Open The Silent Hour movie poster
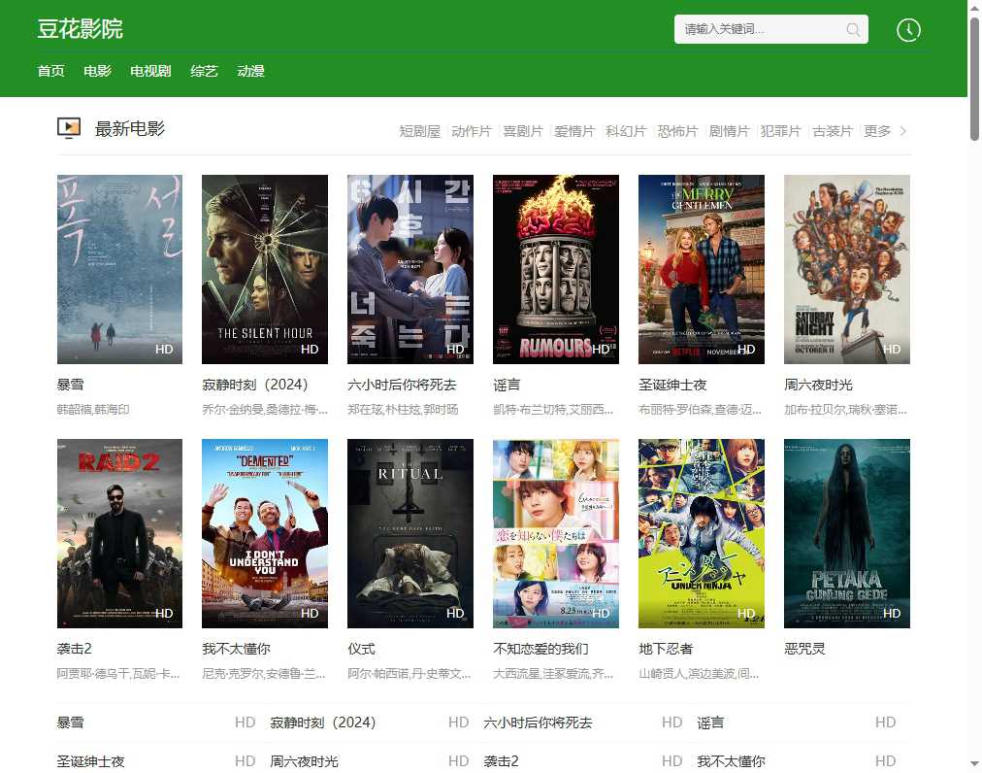This screenshot has width=982, height=773. pyautogui.click(x=265, y=269)
